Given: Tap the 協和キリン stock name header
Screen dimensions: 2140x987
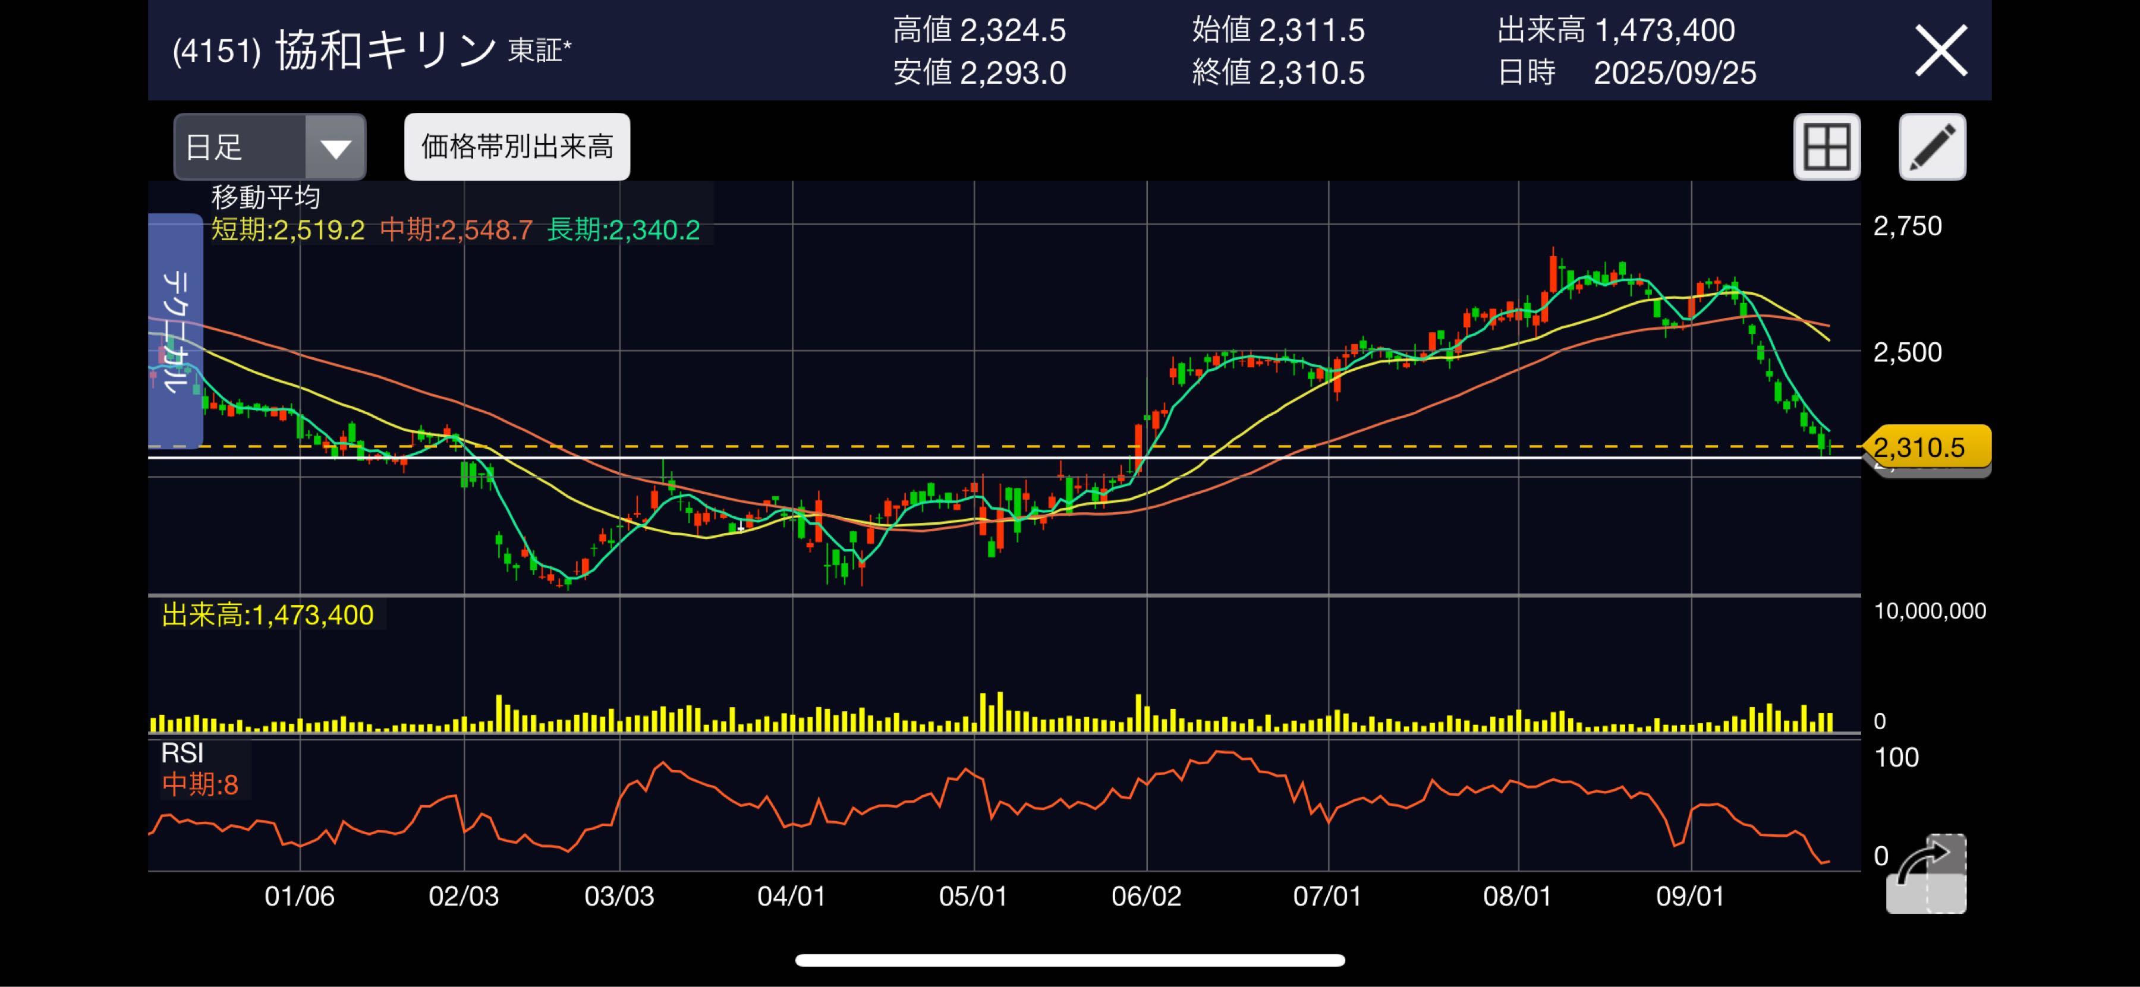Looking at the screenshot, I should pyautogui.click(x=385, y=51).
